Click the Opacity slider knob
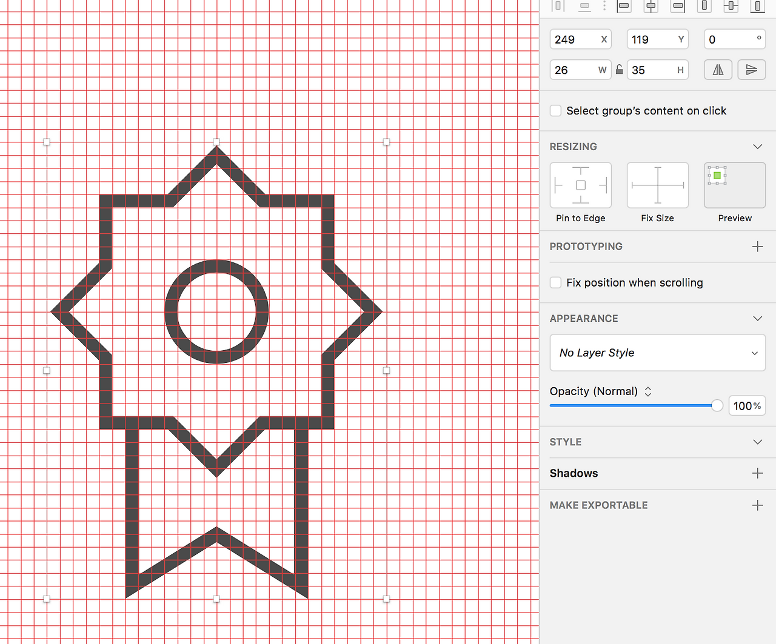Screen dimensions: 776x644 point(717,406)
